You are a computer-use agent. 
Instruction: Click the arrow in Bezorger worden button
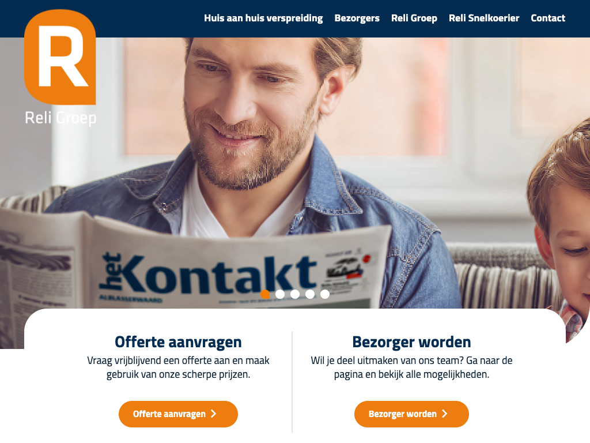point(445,414)
